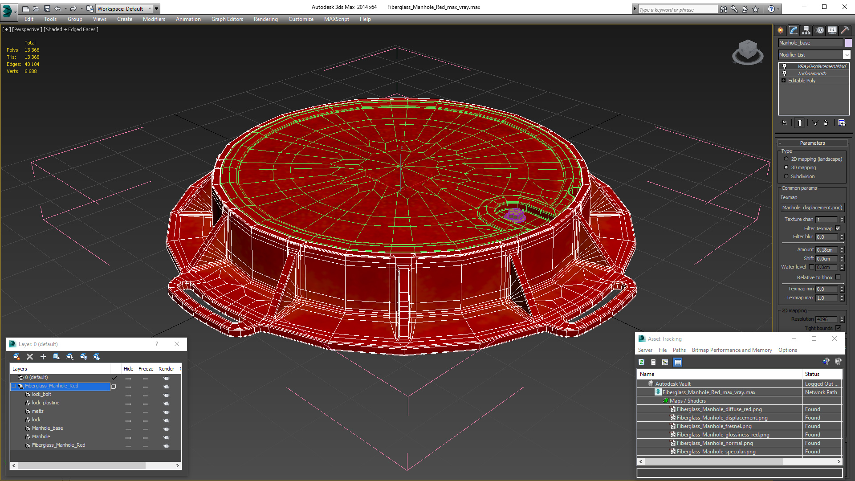Click Create New Layer icon
This screenshot has width=855, height=481.
pyautogui.click(x=16, y=357)
